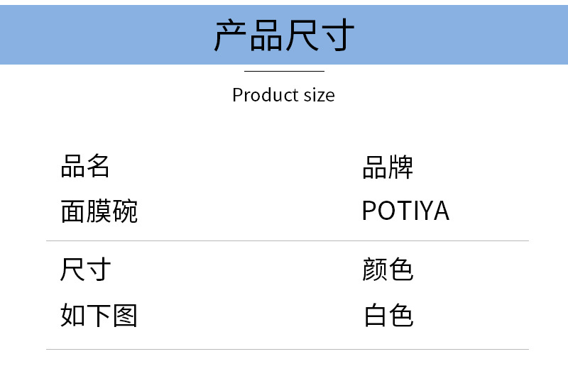Click the letter P in POTIYA

tap(369, 211)
